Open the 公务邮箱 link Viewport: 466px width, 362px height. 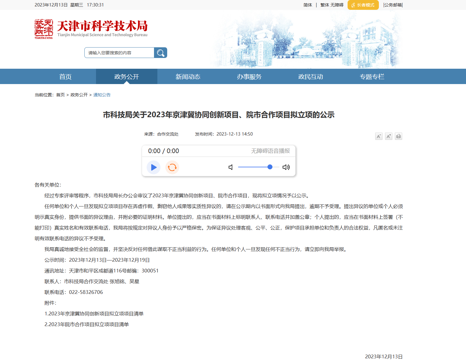click(393, 5)
